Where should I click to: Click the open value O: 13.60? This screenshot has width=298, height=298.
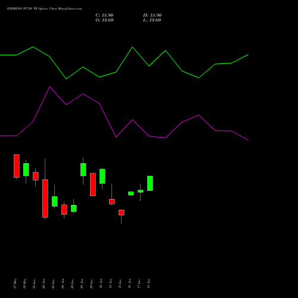[104, 20]
